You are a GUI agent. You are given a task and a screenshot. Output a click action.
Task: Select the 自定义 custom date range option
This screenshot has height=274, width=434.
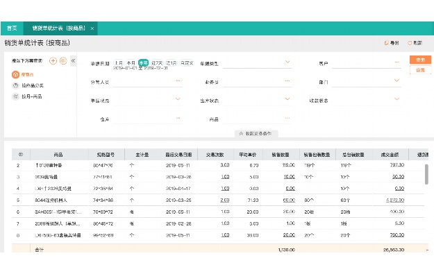187,62
